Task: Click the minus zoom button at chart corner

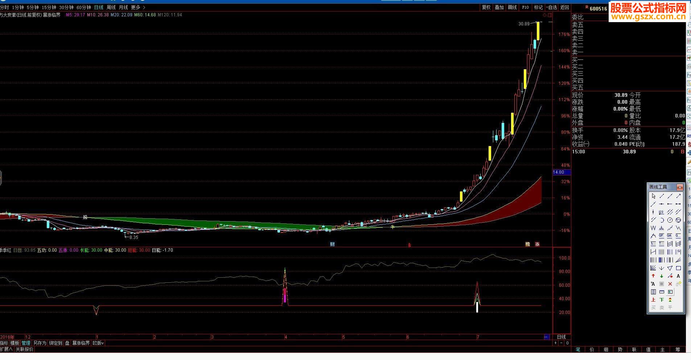Action: coord(561,343)
